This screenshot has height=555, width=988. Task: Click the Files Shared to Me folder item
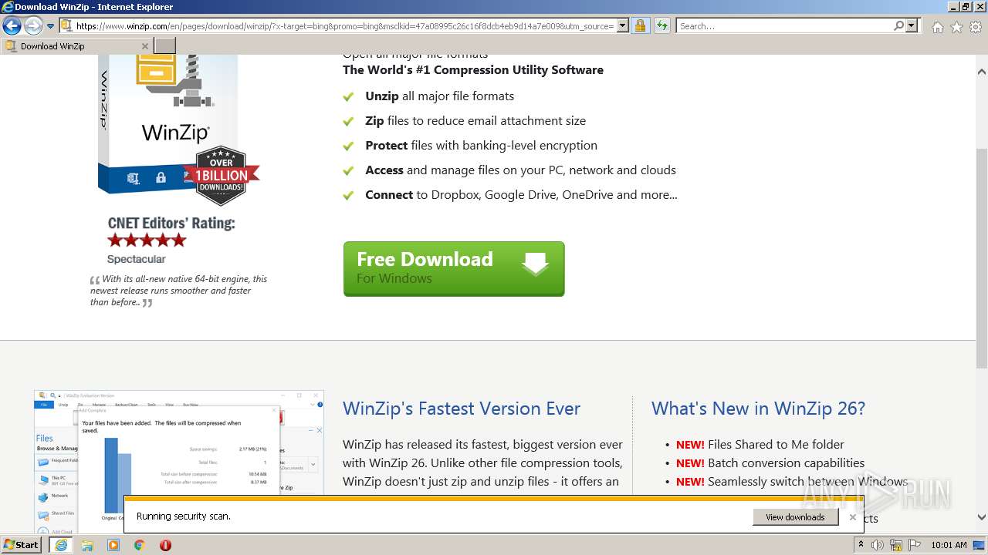776,444
